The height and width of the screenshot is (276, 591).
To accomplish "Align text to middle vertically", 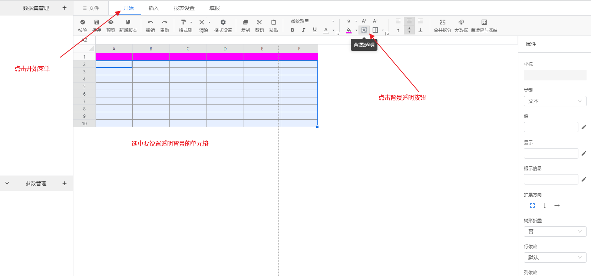I will (409, 30).
